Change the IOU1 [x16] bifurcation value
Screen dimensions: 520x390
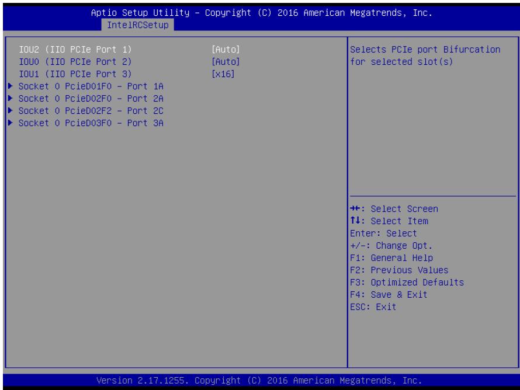pyautogui.click(x=223, y=74)
